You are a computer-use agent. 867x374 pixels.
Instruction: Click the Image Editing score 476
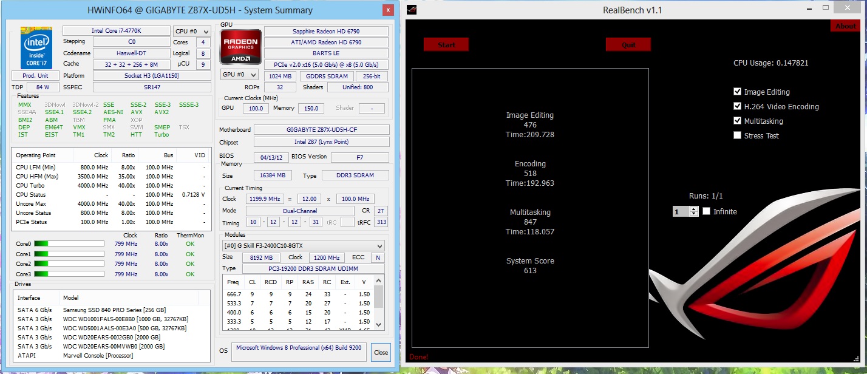tap(530, 125)
